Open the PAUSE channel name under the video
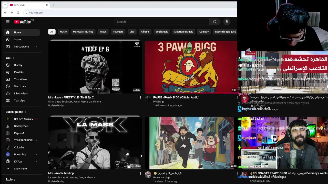The image size is (328, 184). point(157,102)
